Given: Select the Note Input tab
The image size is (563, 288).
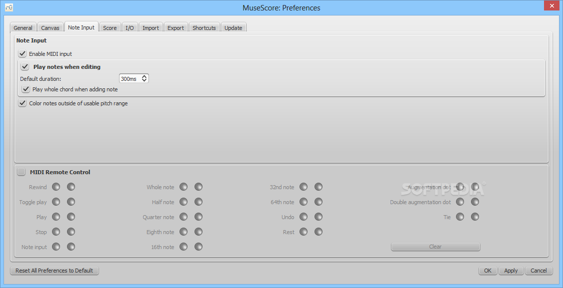Looking at the screenshot, I should point(81,27).
